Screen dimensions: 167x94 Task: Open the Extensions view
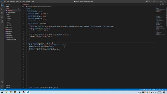(x=2, y=21)
